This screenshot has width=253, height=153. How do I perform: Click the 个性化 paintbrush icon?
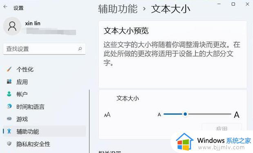[x=9, y=69]
